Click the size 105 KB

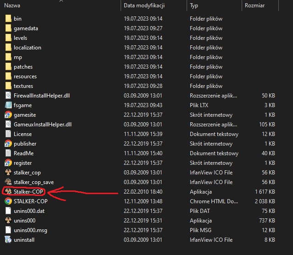[x=267, y=125]
